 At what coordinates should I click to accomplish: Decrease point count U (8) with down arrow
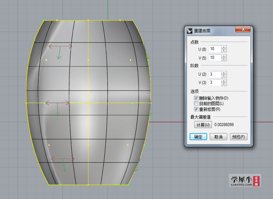point(224,50)
